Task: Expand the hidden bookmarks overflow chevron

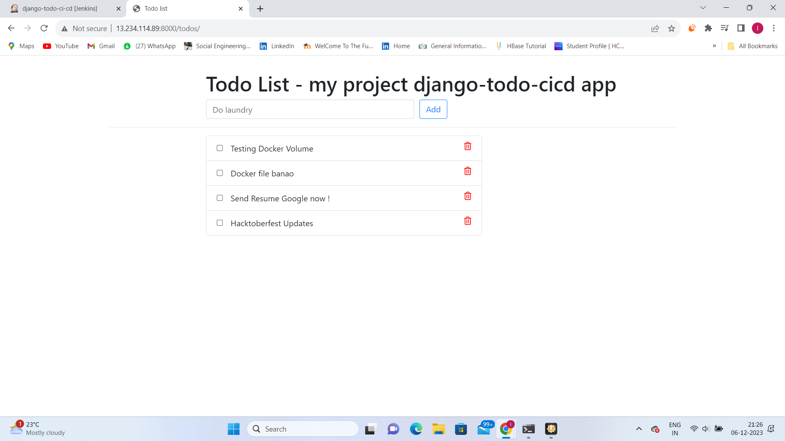Action: click(x=714, y=46)
